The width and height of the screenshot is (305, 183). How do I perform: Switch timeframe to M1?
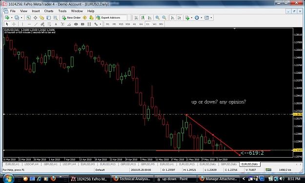click(x=107, y=24)
